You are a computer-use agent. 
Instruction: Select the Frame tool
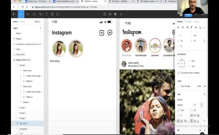point(28,14)
